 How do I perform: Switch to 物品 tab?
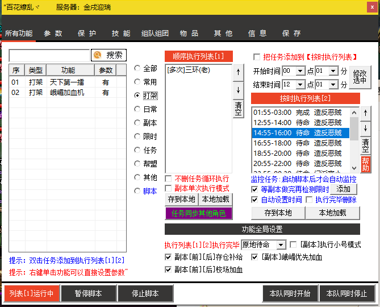pos(189,34)
